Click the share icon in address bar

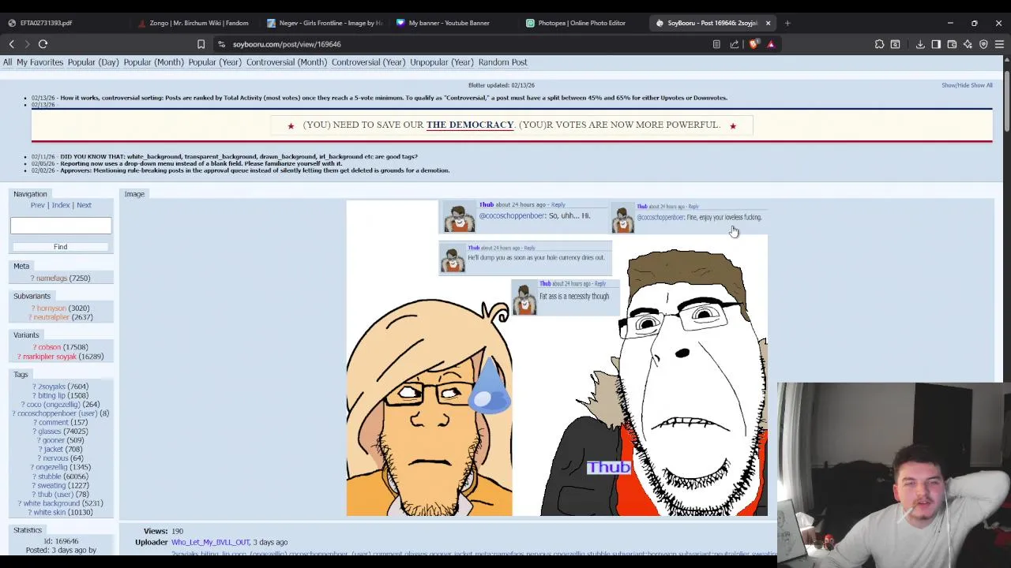click(x=735, y=44)
